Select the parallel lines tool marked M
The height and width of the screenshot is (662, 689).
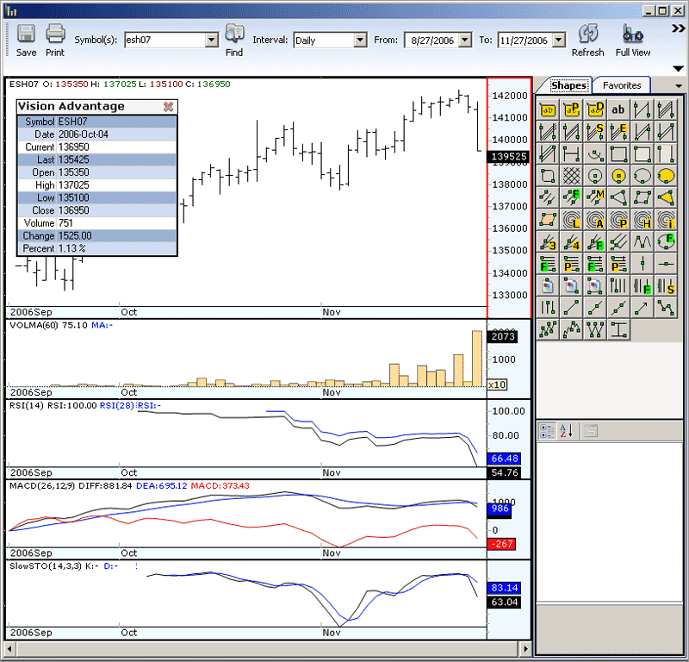(x=595, y=198)
